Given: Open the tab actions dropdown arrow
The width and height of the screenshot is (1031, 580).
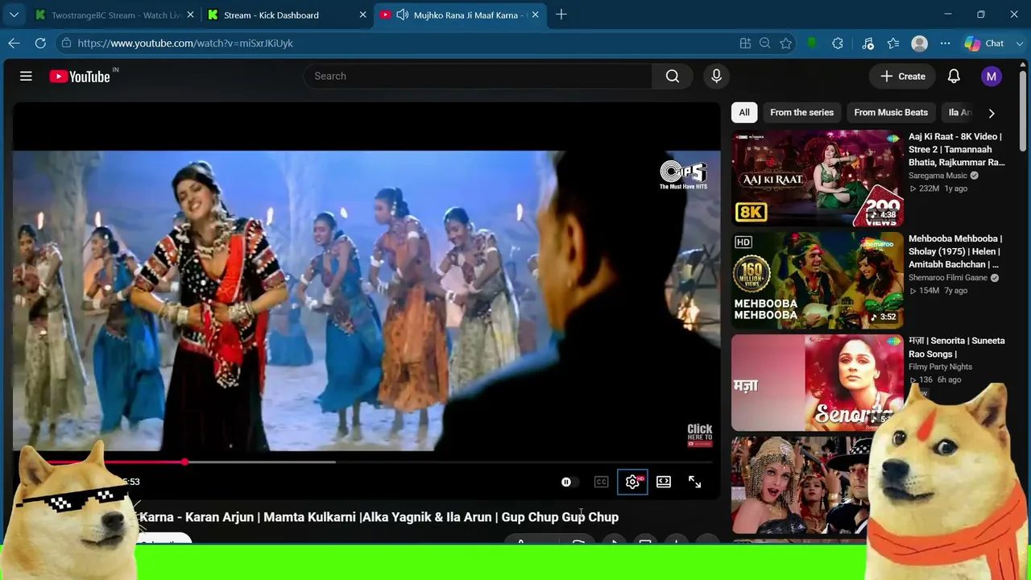Looking at the screenshot, I should click(14, 14).
